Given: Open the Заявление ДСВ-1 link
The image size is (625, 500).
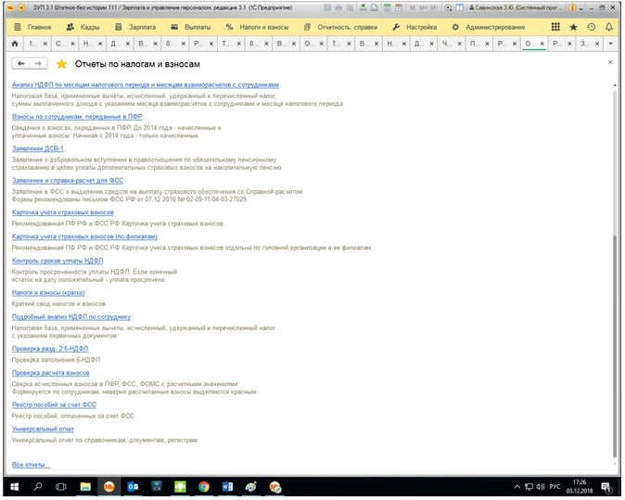Looking at the screenshot, I should coord(37,148).
